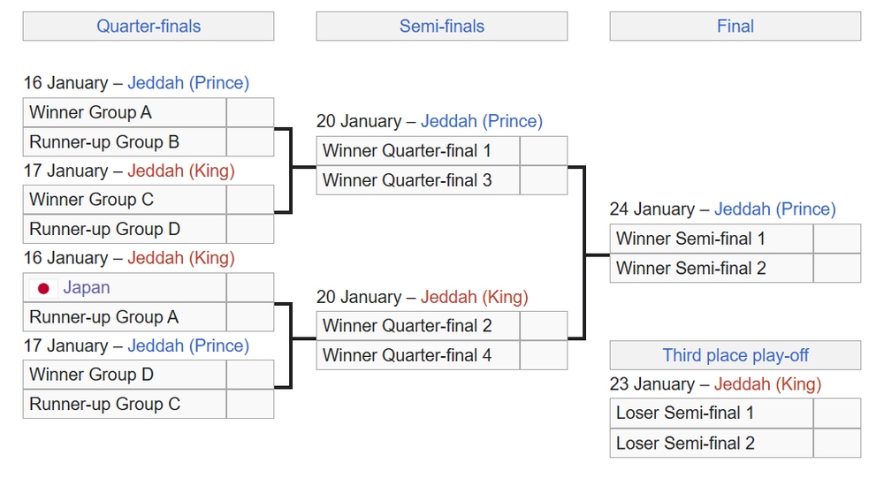
Task: Open the Quarter-finals header link
Action: 149,27
